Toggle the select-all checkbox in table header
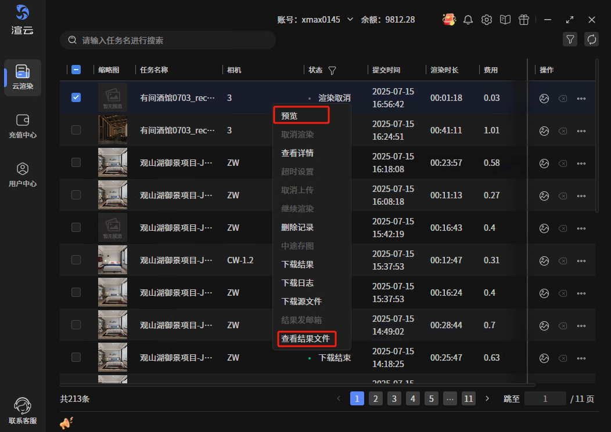This screenshot has height=432, width=611. point(76,70)
